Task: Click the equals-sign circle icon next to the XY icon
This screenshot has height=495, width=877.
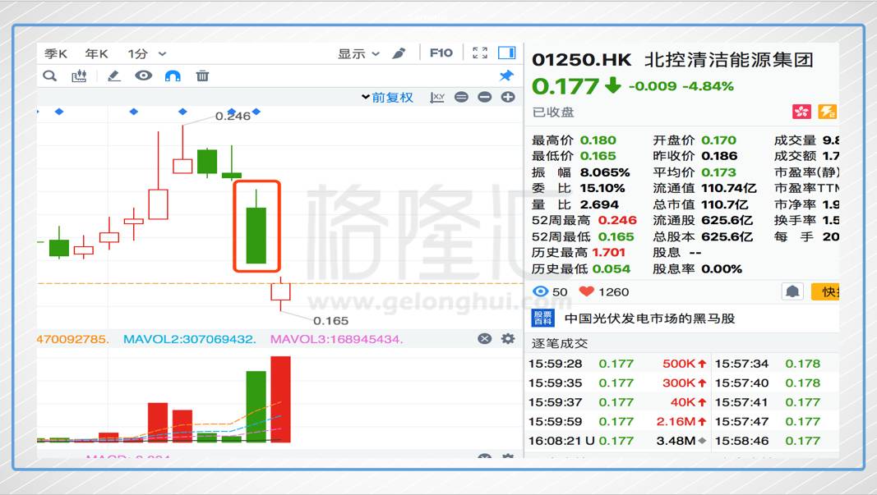Action: [461, 97]
